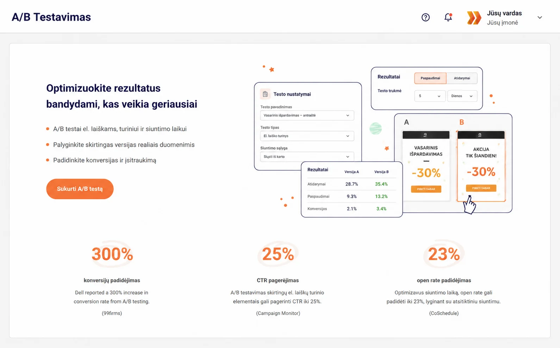Open the Dienos unit dropdown
Screen dimensions: 560x348
click(462, 96)
